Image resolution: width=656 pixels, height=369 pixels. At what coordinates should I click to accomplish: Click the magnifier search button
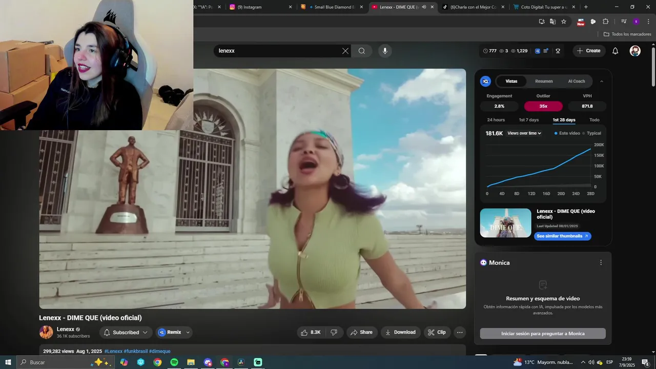click(362, 51)
